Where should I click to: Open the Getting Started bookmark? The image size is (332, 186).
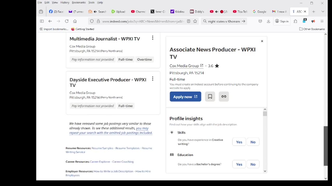pos(82,29)
